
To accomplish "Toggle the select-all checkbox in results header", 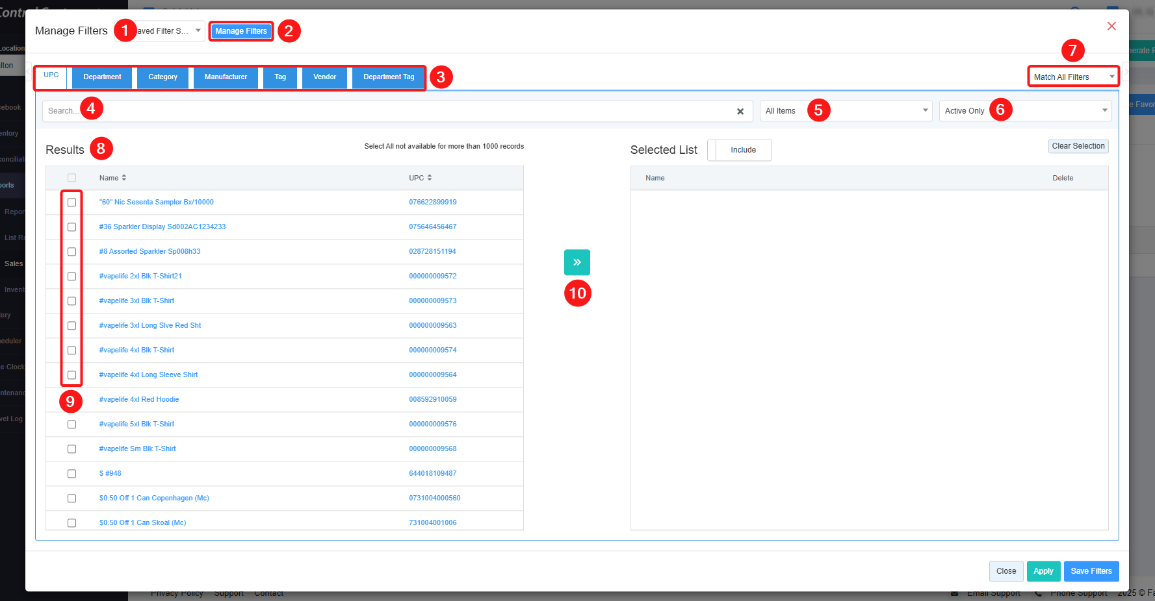I will click(71, 178).
